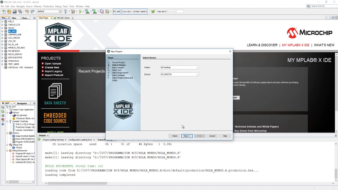Image resolution: width=338 pixels, height=190 pixels.
Task: Click WHAT'S NEW link
Action: (x=324, y=45)
